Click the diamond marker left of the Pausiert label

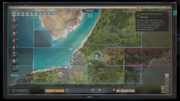[72, 10]
